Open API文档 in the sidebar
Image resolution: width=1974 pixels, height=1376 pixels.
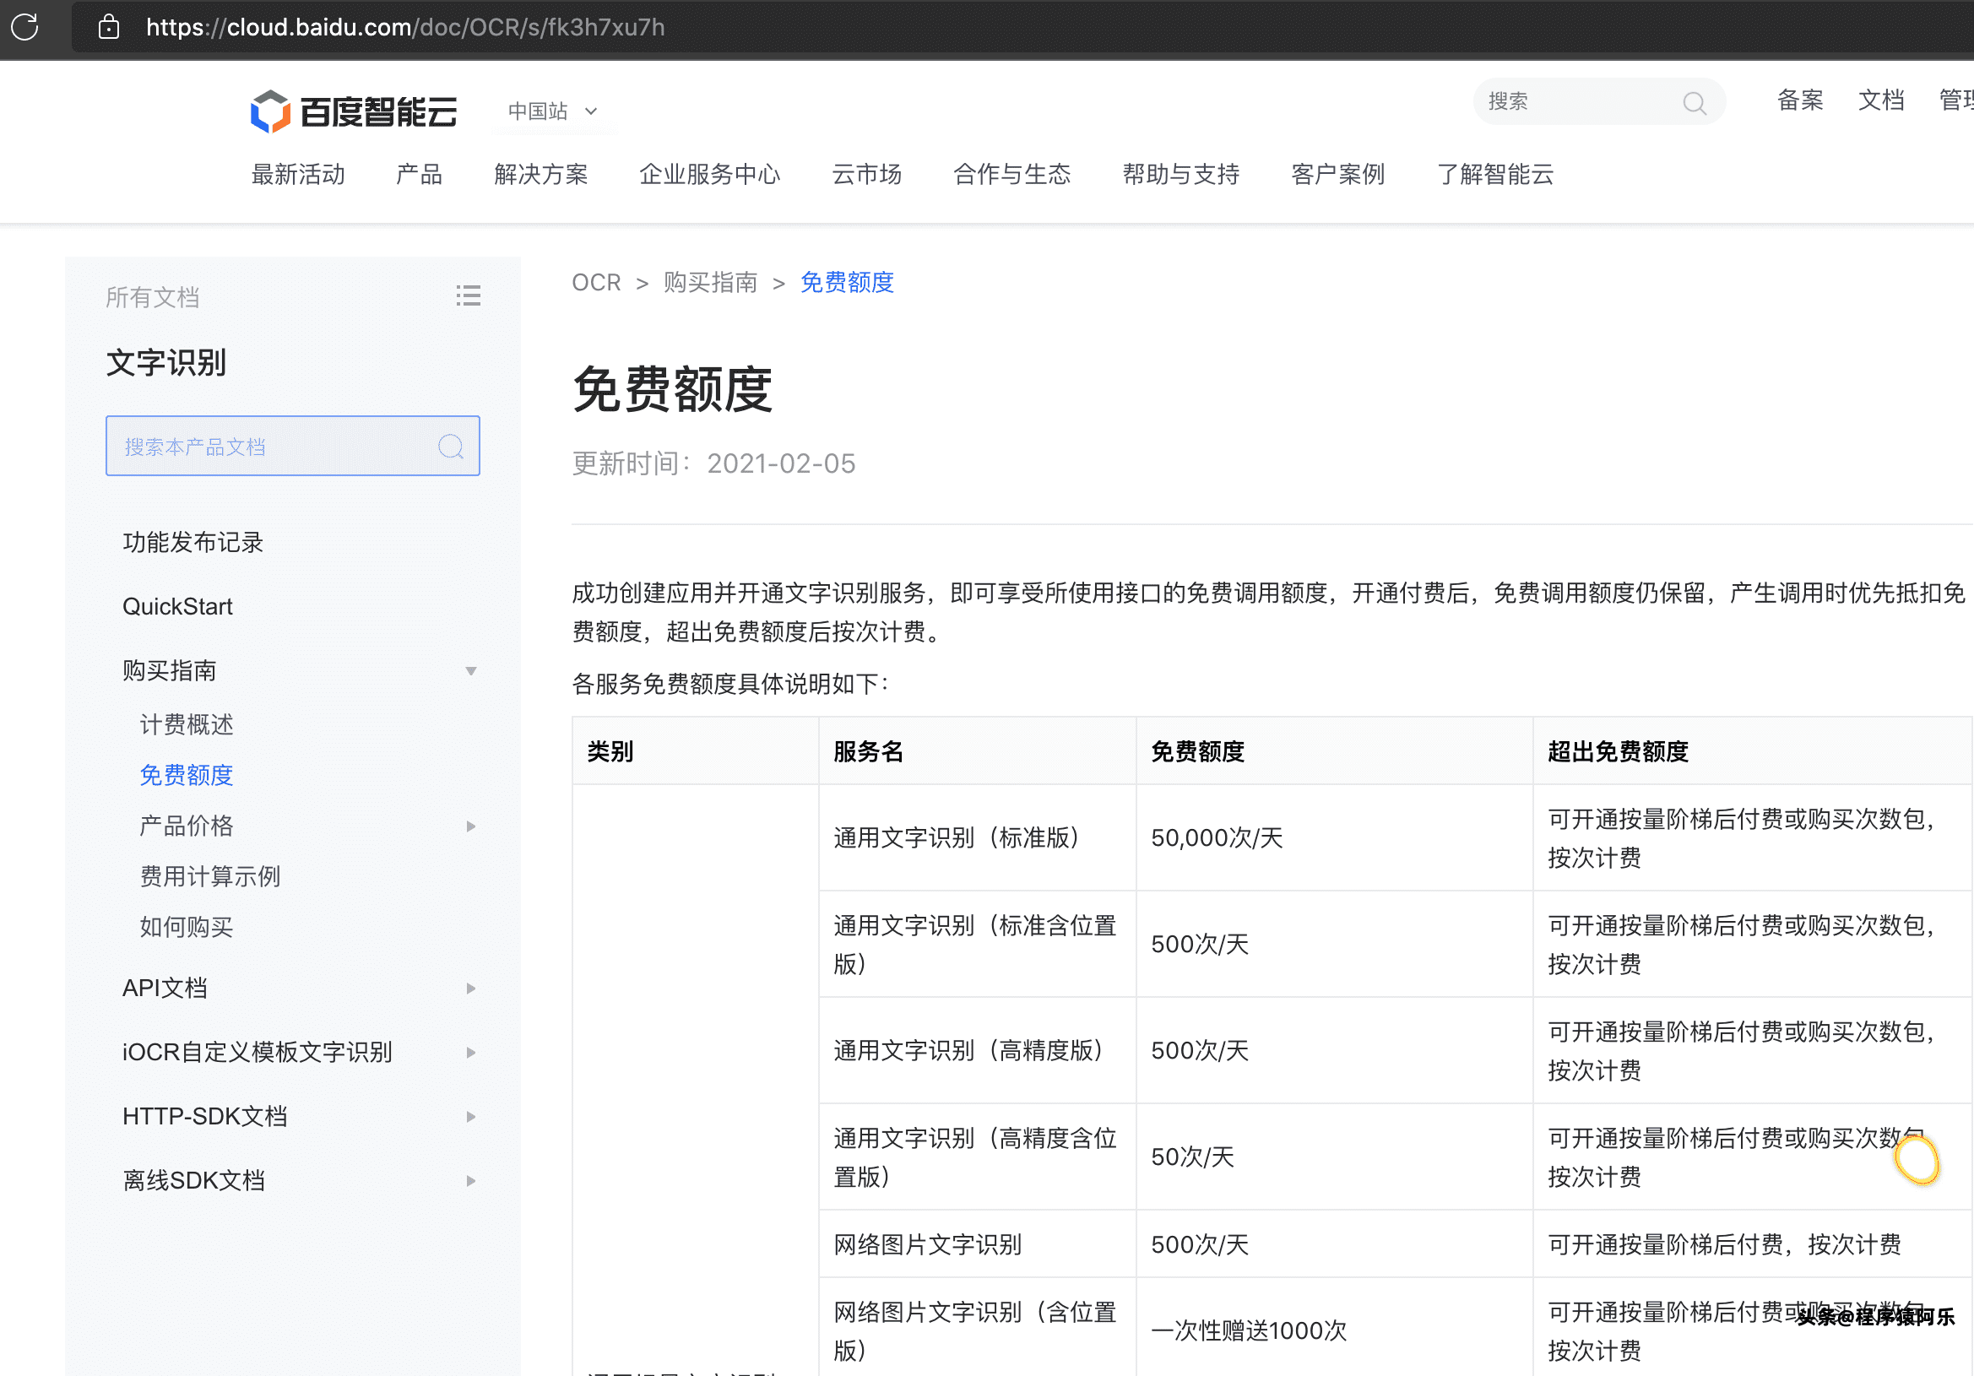165,989
